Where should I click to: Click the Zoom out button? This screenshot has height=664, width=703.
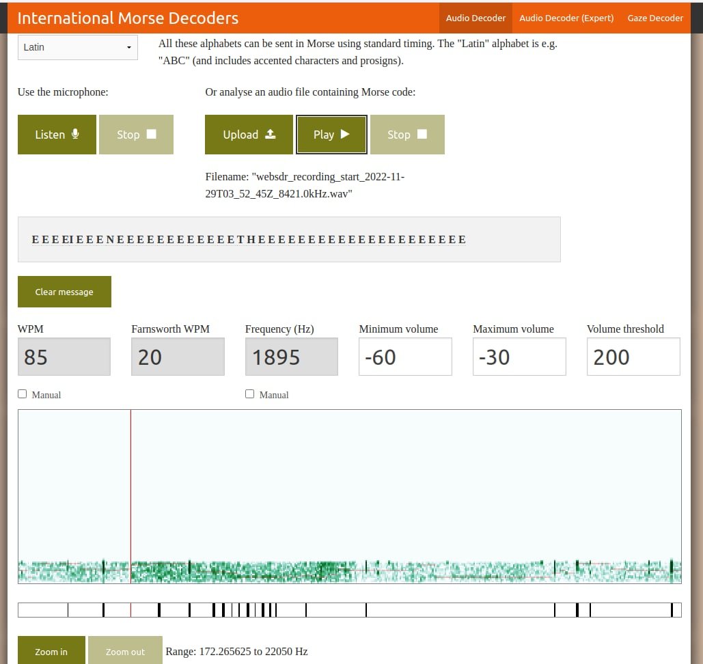click(125, 651)
